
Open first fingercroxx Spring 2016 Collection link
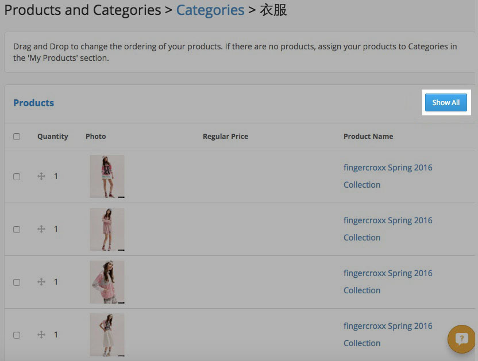click(x=388, y=176)
